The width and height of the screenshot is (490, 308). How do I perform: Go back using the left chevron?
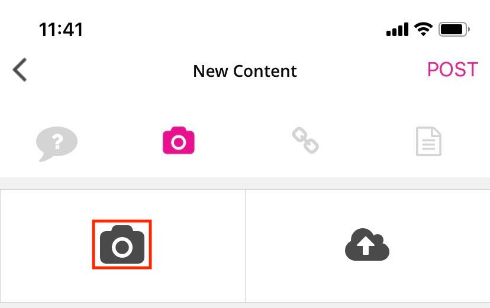tap(20, 70)
